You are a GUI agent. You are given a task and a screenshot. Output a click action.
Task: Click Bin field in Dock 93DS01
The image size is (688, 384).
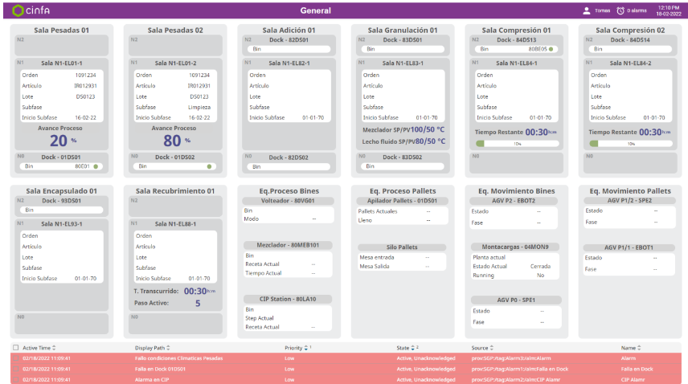(x=61, y=210)
